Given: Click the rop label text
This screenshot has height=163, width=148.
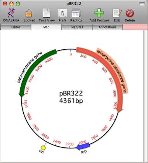Looking at the screenshot, I should point(84,151).
